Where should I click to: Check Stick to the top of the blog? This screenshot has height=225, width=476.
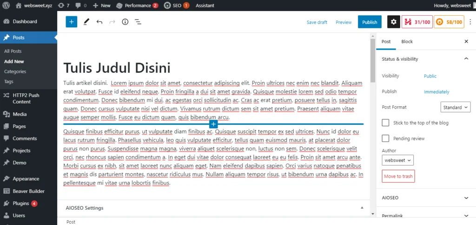tap(385, 122)
